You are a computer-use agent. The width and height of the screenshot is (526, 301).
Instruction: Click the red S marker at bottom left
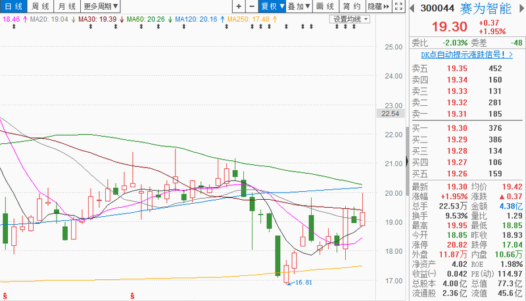tap(6, 294)
